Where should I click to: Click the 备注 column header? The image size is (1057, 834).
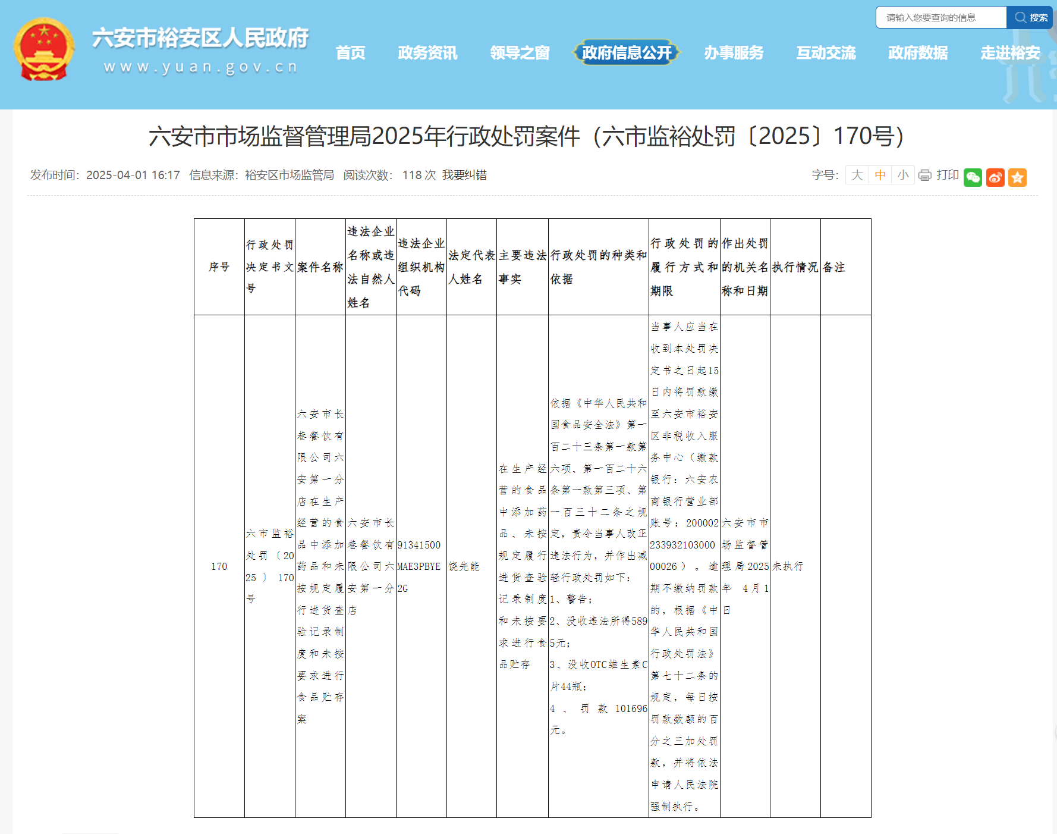point(846,267)
